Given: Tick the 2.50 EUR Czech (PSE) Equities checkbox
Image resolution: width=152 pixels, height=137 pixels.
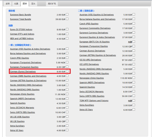Looking at the screenshot, I should click(67, 58).
